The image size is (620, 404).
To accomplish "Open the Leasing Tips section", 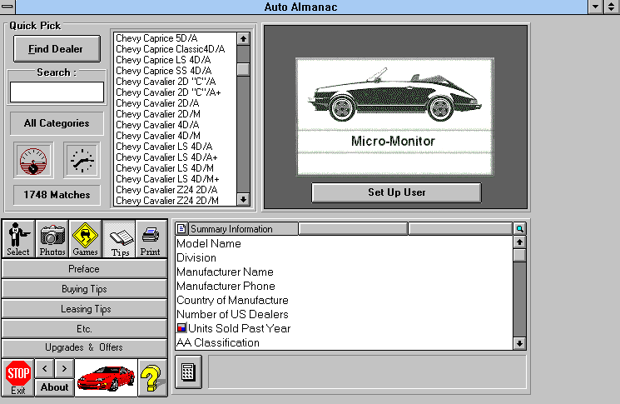I will point(84,309).
